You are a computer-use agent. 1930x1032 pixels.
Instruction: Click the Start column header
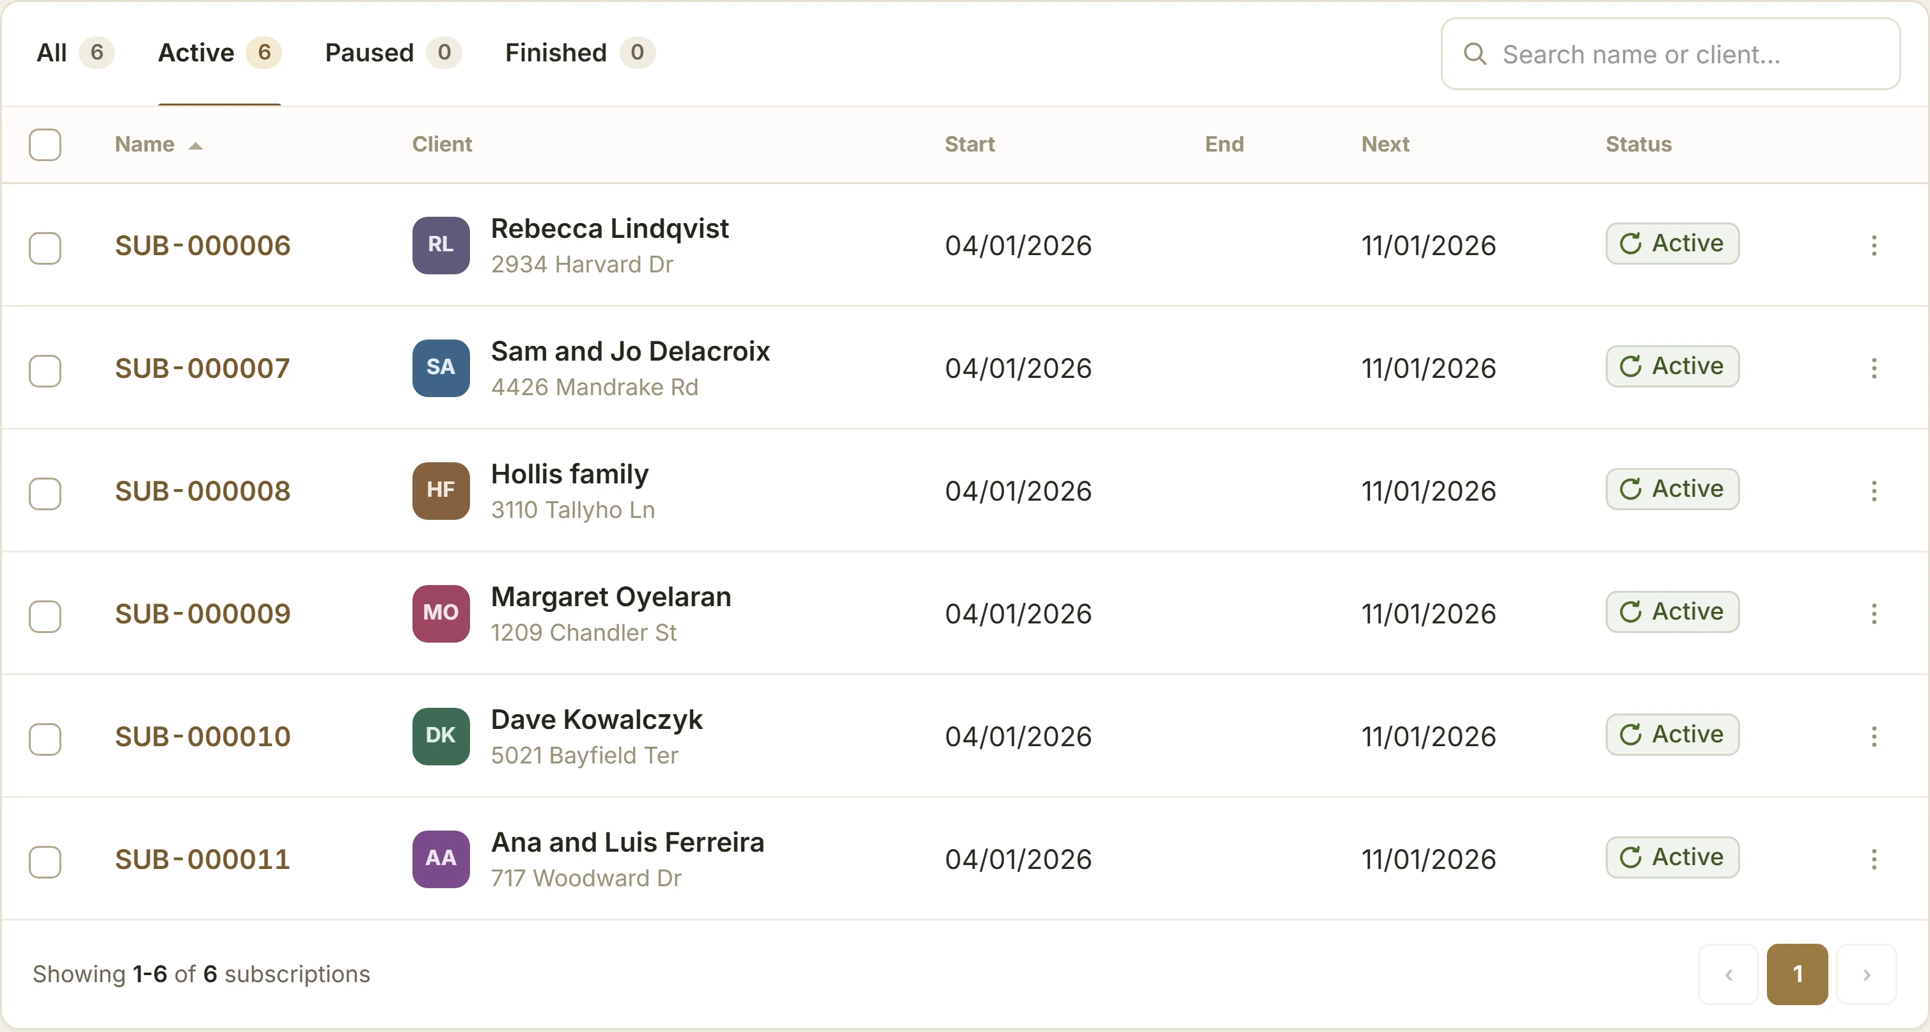pyautogui.click(x=969, y=145)
